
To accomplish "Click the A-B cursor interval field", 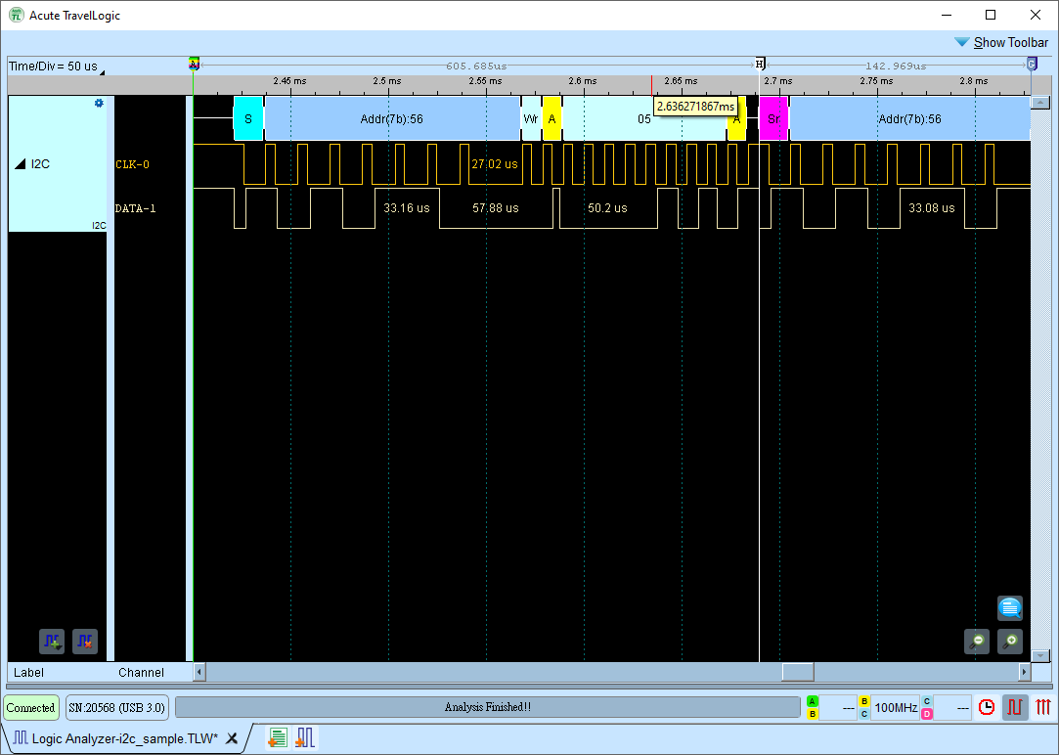I will tap(838, 708).
